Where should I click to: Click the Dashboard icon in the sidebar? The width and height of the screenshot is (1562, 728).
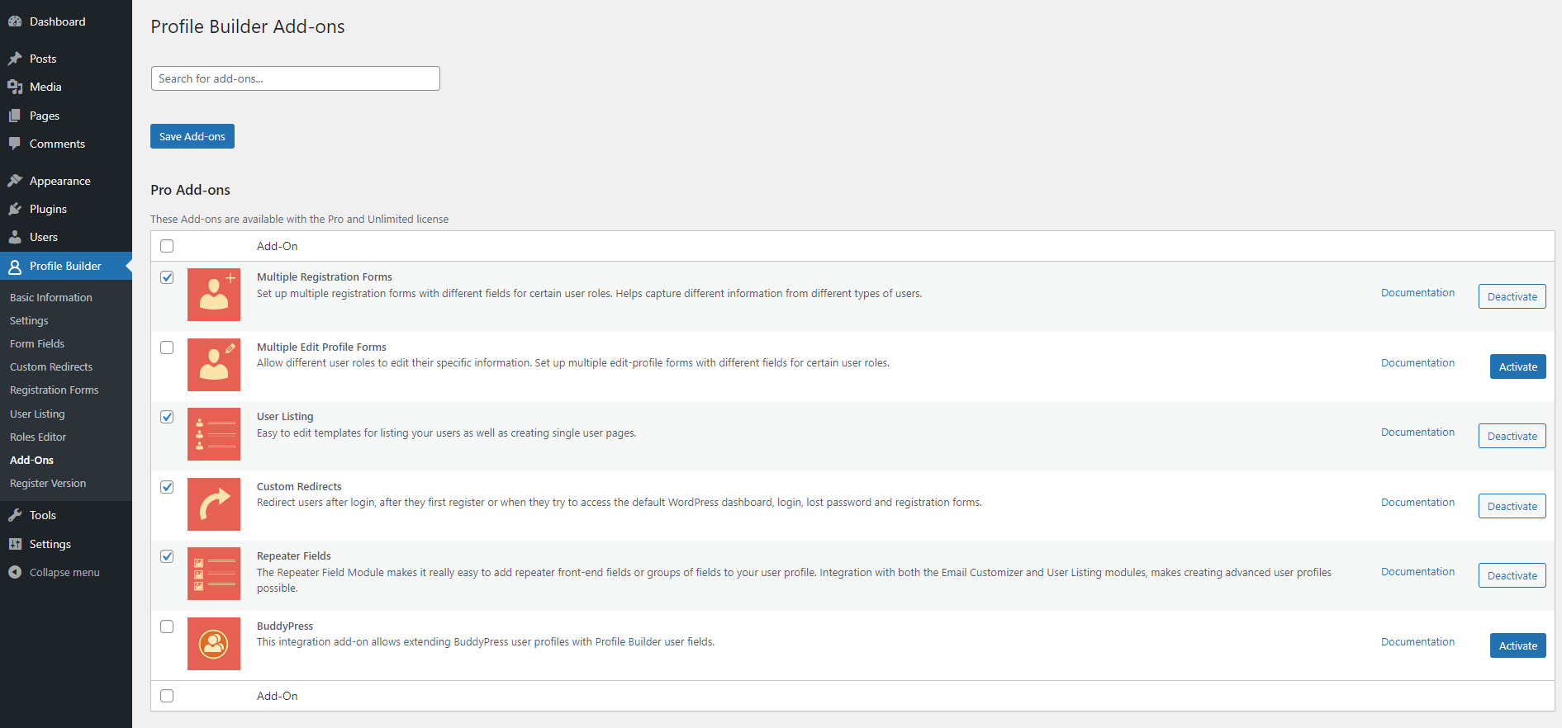click(x=15, y=21)
